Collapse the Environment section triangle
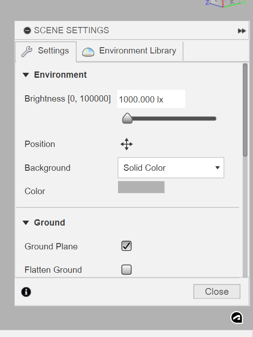This screenshot has height=337, width=253. pyautogui.click(x=26, y=75)
